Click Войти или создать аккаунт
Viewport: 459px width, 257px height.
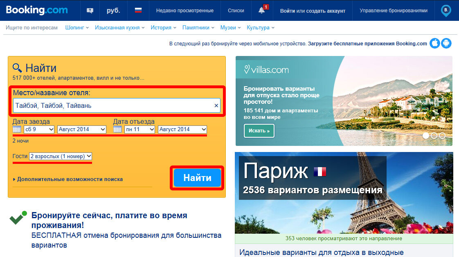pos(313,11)
